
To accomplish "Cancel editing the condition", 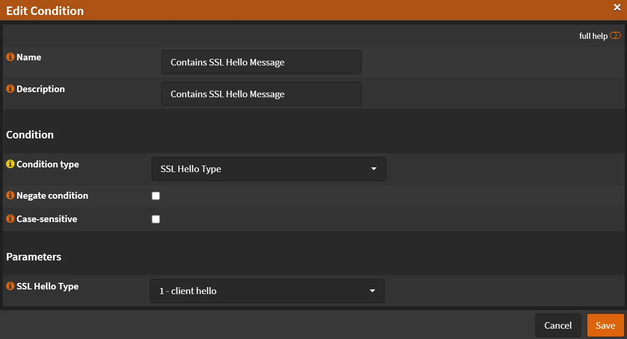I will click(558, 325).
